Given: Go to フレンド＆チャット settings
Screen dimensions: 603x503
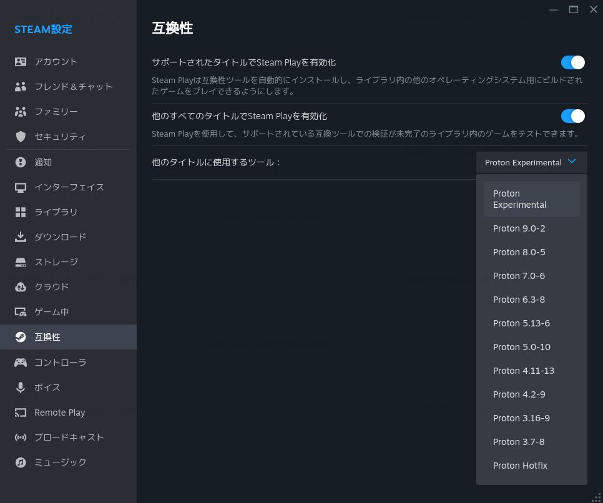Looking at the screenshot, I should coord(68,87).
